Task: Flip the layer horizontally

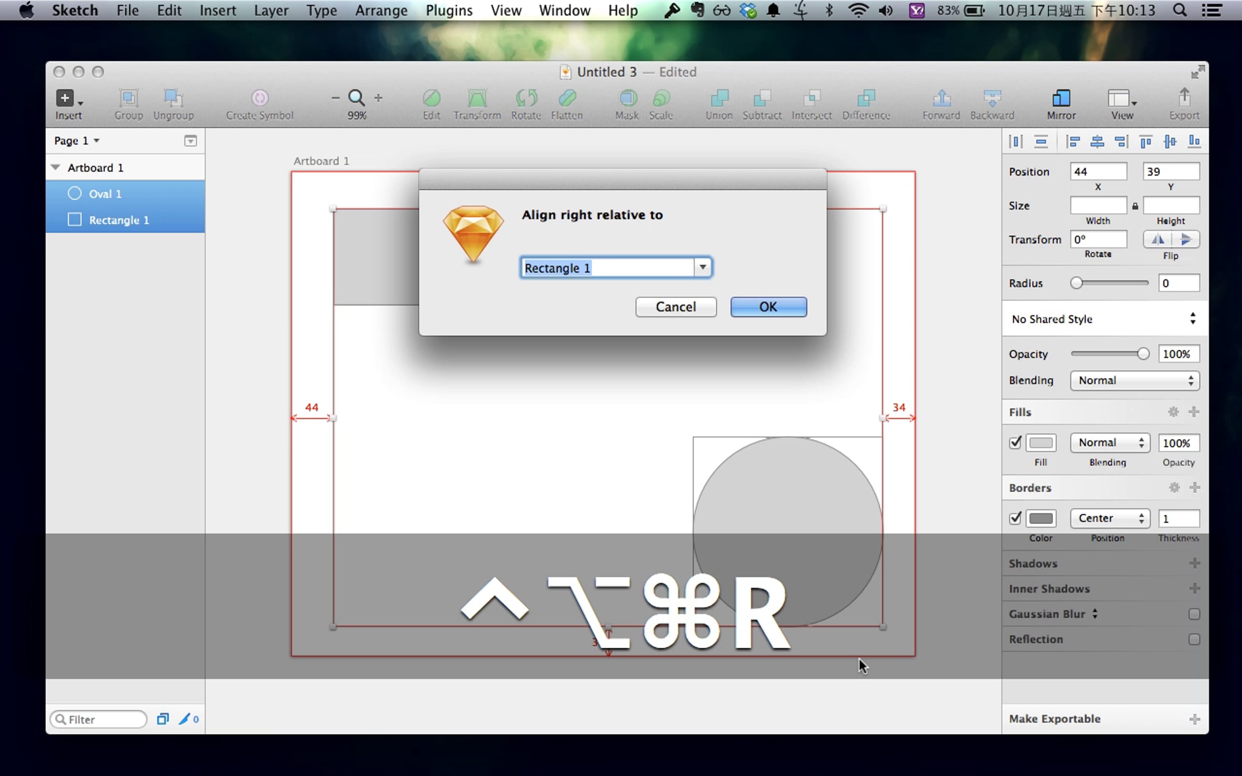Action: point(1158,239)
